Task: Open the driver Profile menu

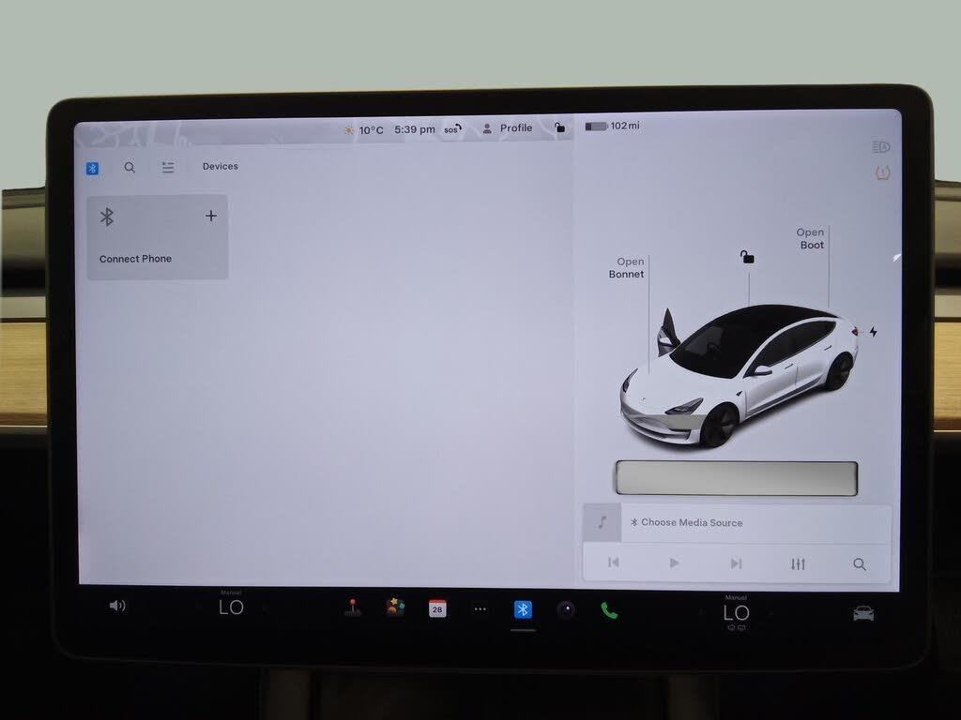Action: click(508, 127)
